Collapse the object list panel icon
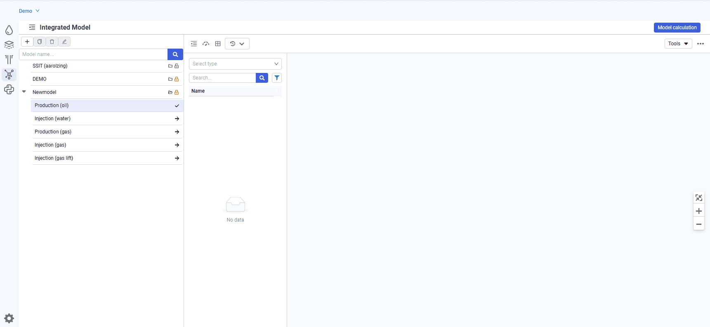The width and height of the screenshot is (710, 327). tap(194, 44)
